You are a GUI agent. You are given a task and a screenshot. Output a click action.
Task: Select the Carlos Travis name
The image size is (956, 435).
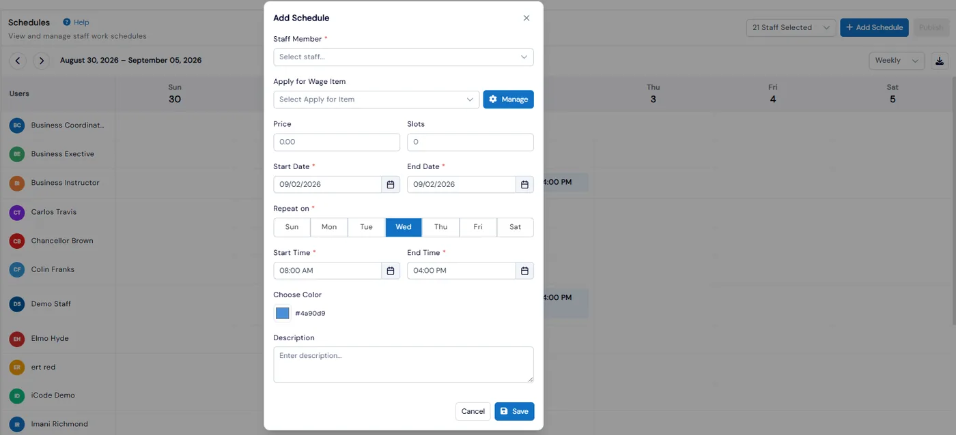[54, 212]
